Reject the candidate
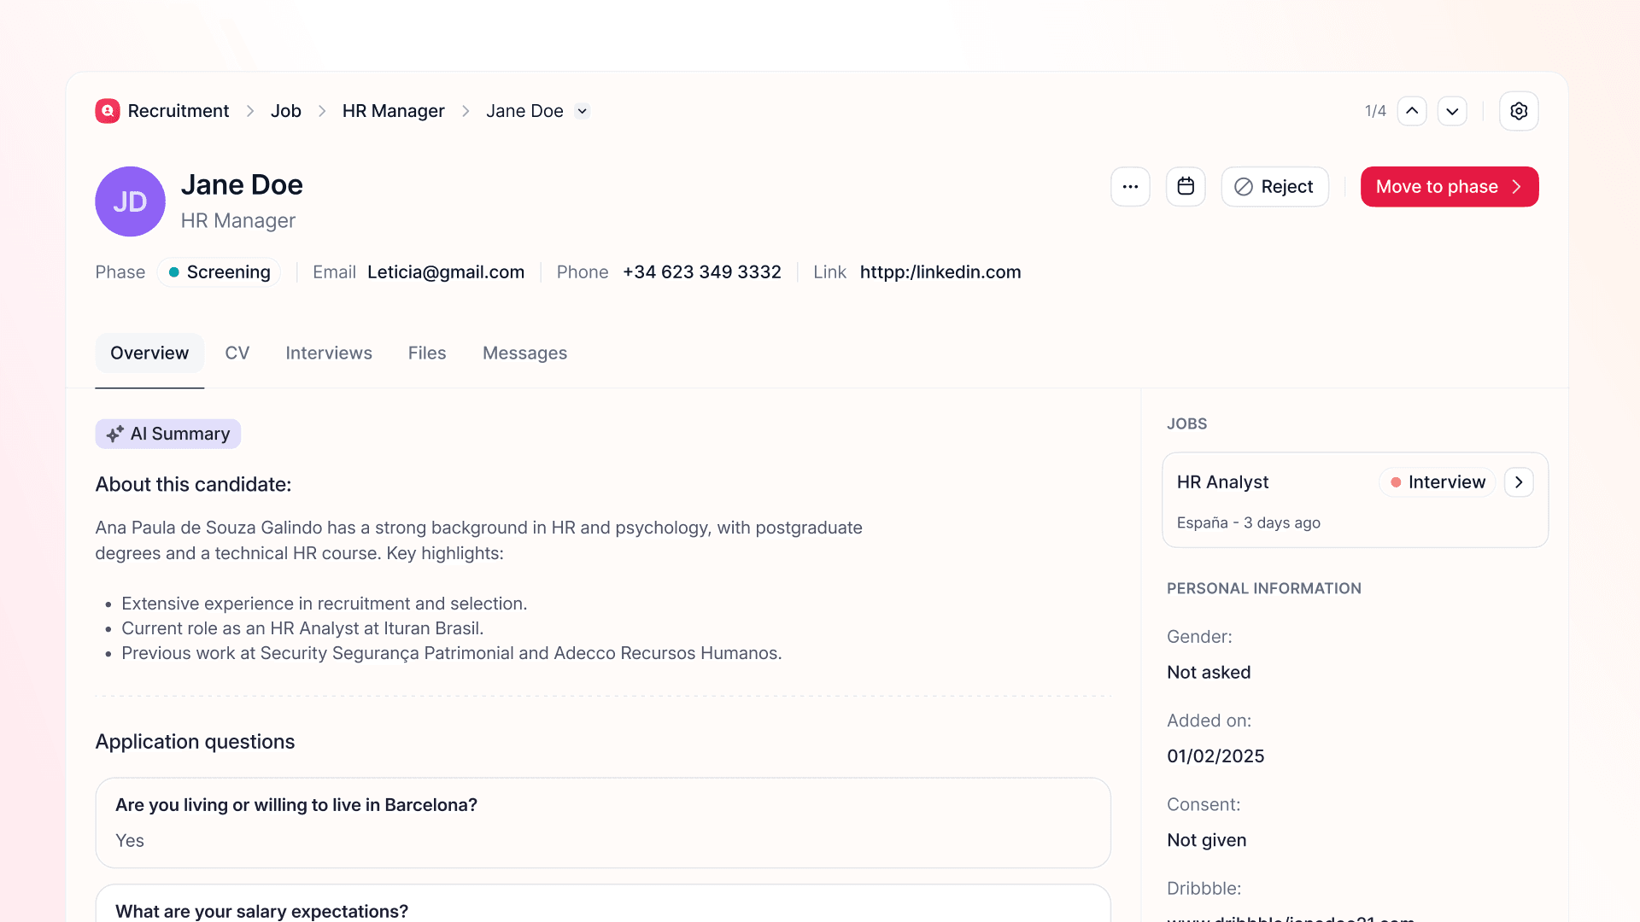1640x922 pixels. point(1274,187)
